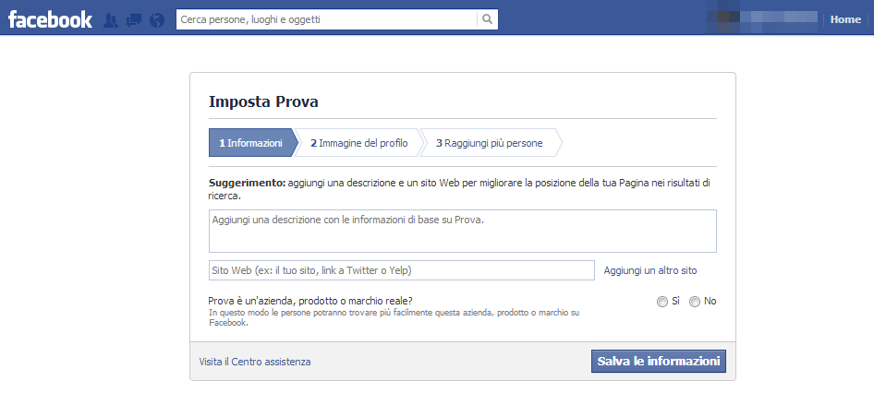Image resolution: width=874 pixels, height=393 pixels.
Task: Click the search magnifier button
Action: (487, 19)
